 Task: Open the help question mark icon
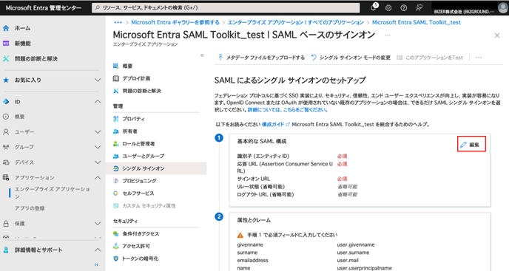[x=403, y=8]
